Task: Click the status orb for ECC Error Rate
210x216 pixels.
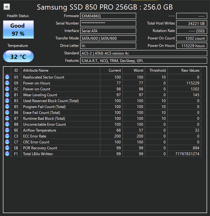Action: [7, 136]
